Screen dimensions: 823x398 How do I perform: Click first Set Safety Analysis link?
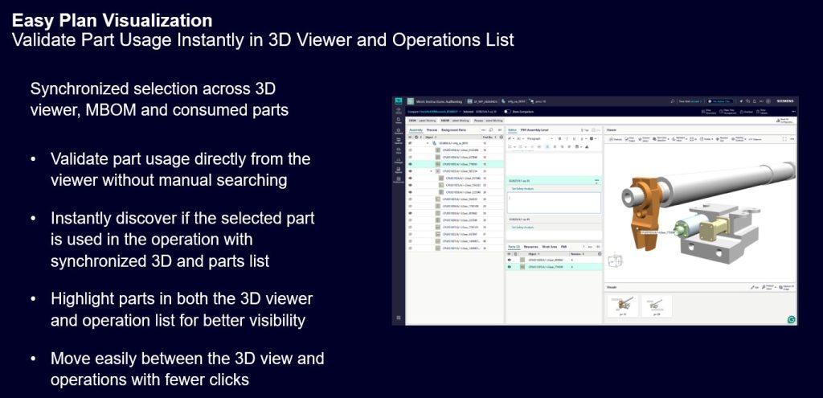(522, 188)
